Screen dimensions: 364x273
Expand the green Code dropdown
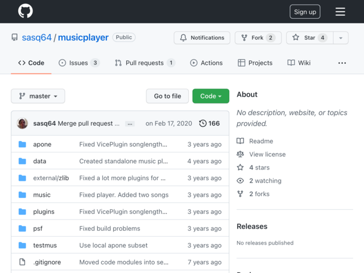pyautogui.click(x=211, y=96)
